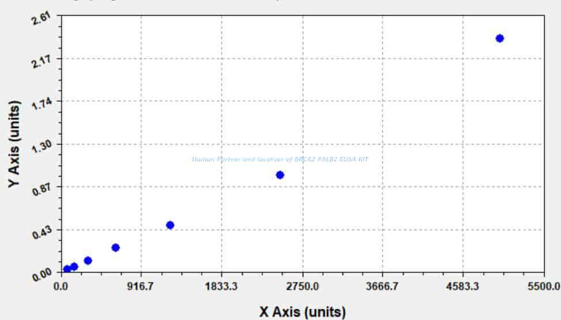Click the y-axis label '0.43'
The width and height of the screenshot is (561, 320).
tap(42, 233)
